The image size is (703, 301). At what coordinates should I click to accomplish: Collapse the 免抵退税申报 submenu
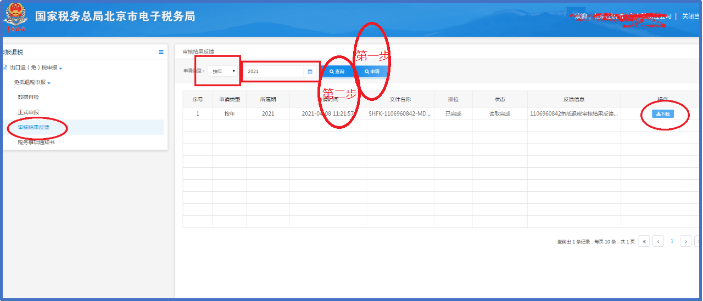click(x=32, y=82)
